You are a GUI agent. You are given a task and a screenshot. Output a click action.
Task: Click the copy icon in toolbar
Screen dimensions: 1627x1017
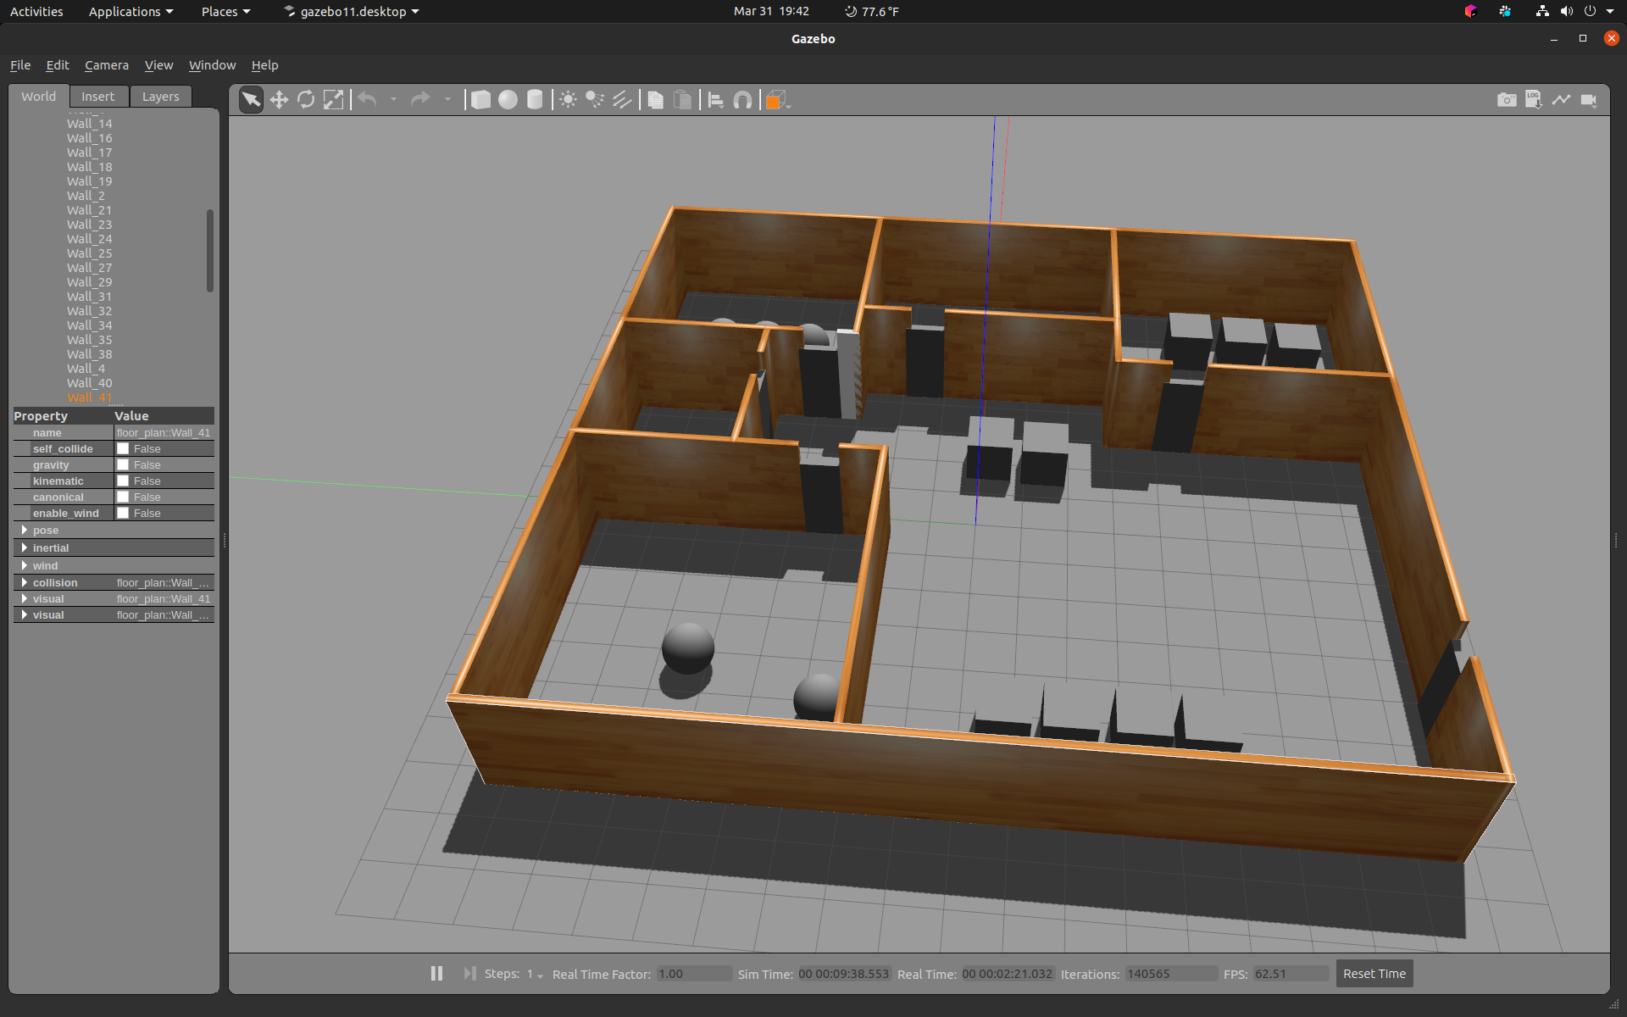pyautogui.click(x=655, y=100)
